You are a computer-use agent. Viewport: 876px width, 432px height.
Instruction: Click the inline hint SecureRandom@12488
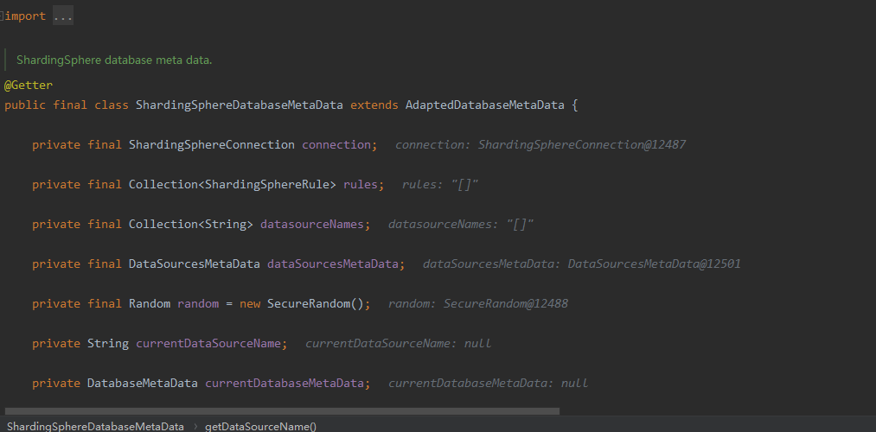(506, 303)
